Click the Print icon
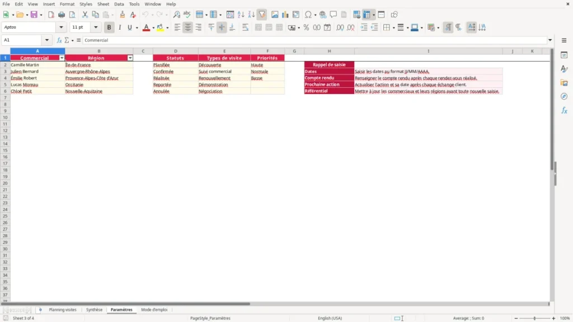573x322 pixels. click(62, 15)
